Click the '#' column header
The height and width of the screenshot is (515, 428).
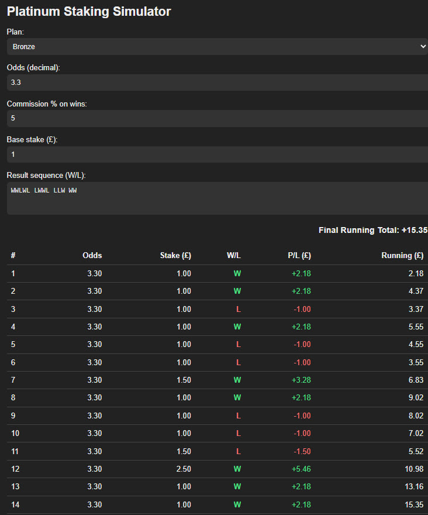pos(13,256)
